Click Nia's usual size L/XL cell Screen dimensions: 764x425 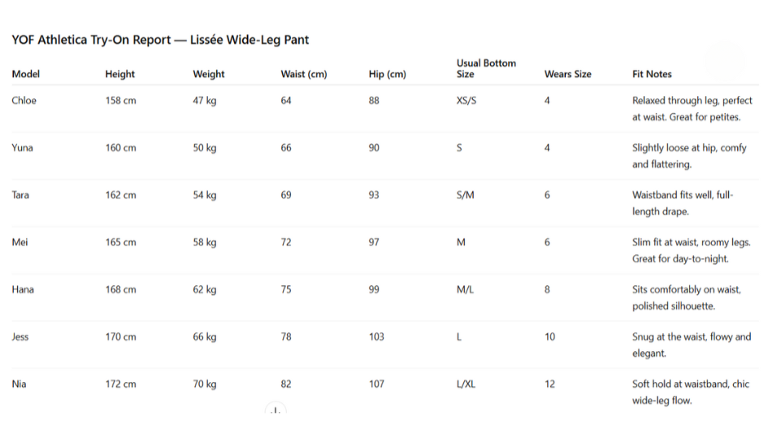(x=466, y=384)
